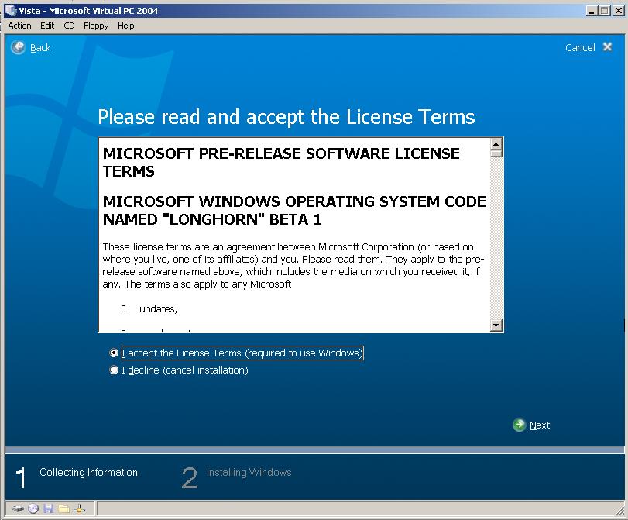Click the Cancel X icon
This screenshot has width=628, height=520.
[x=608, y=47]
